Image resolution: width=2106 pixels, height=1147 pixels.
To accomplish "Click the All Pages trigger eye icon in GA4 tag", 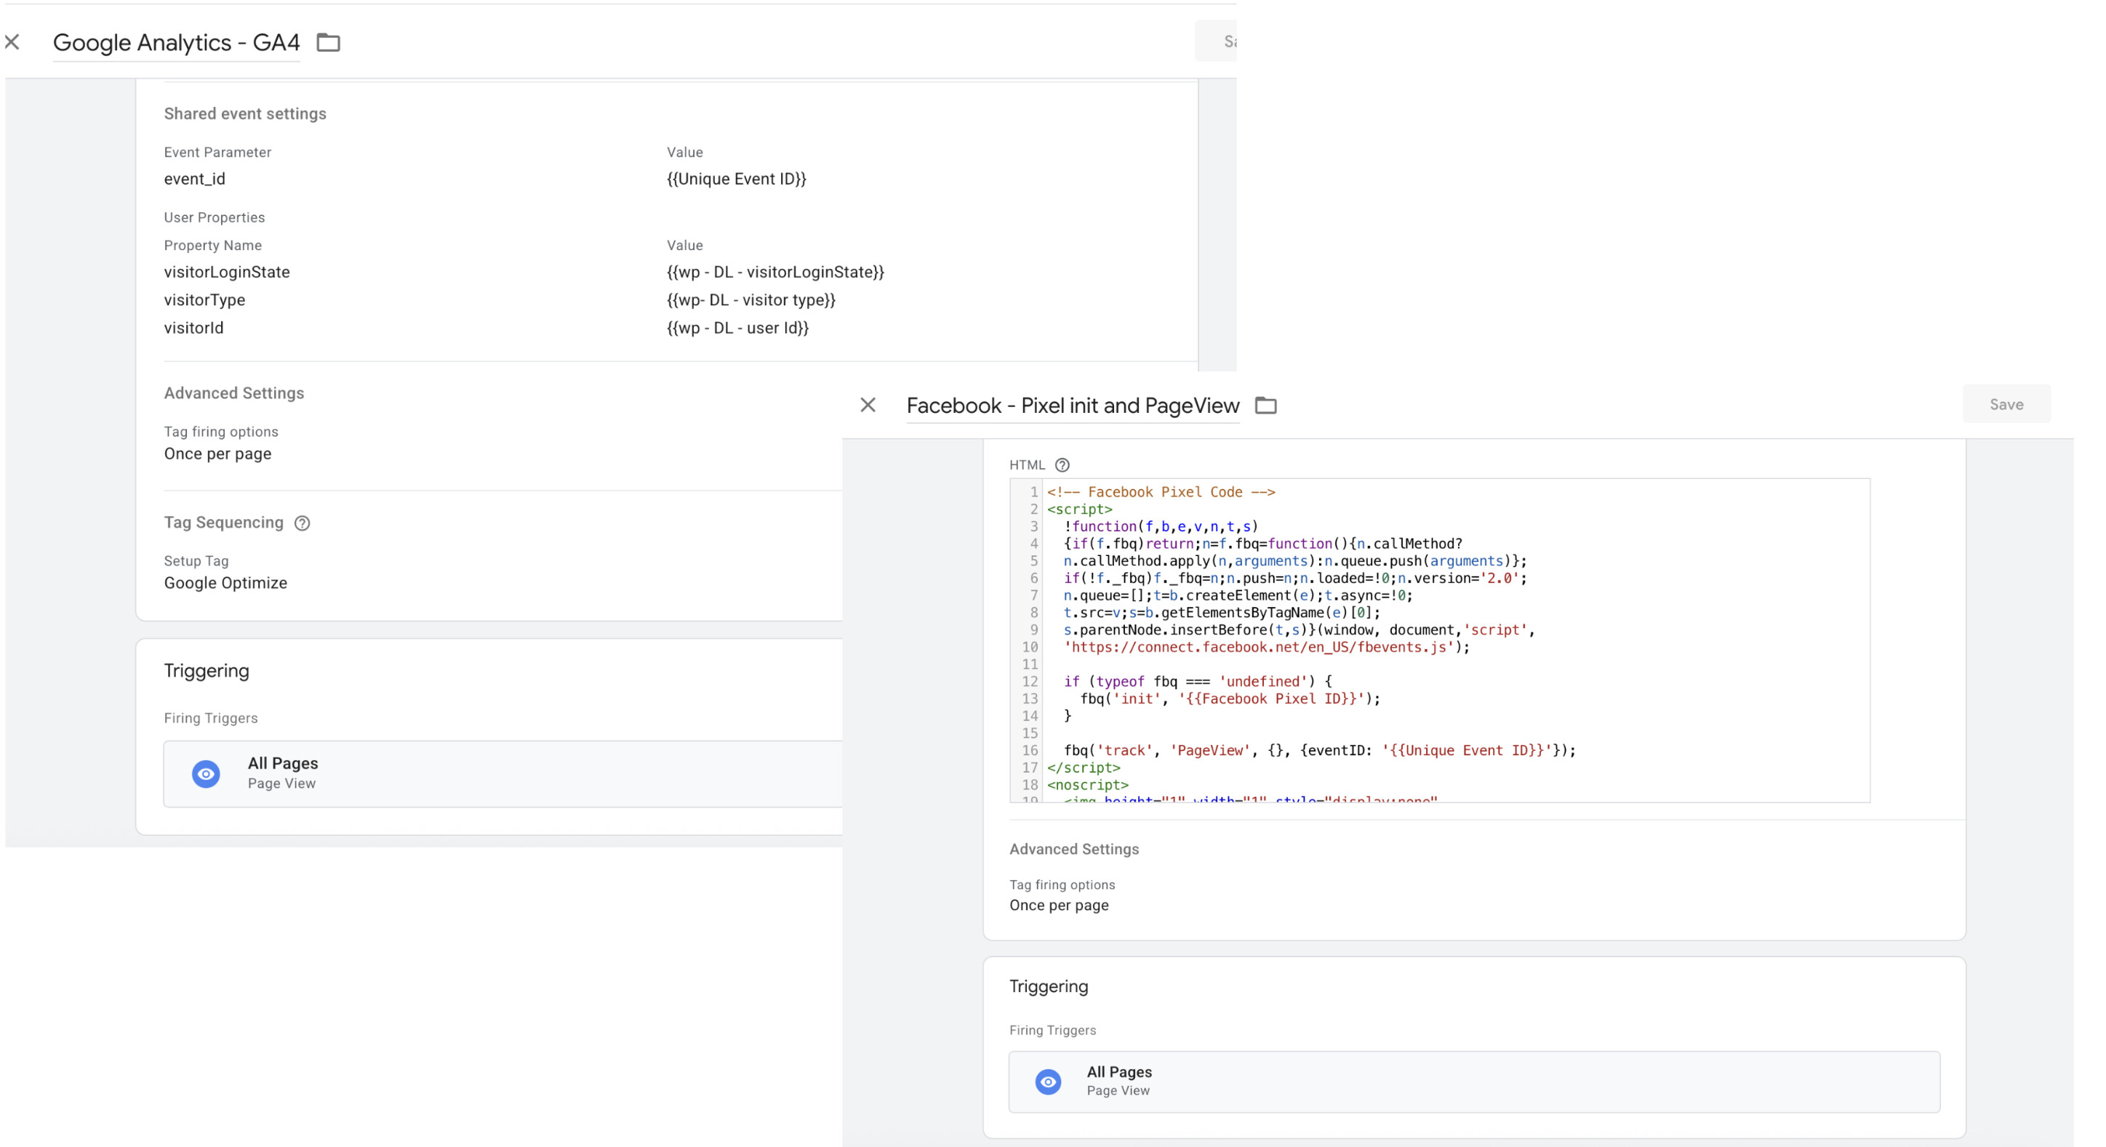I will pyautogui.click(x=206, y=773).
